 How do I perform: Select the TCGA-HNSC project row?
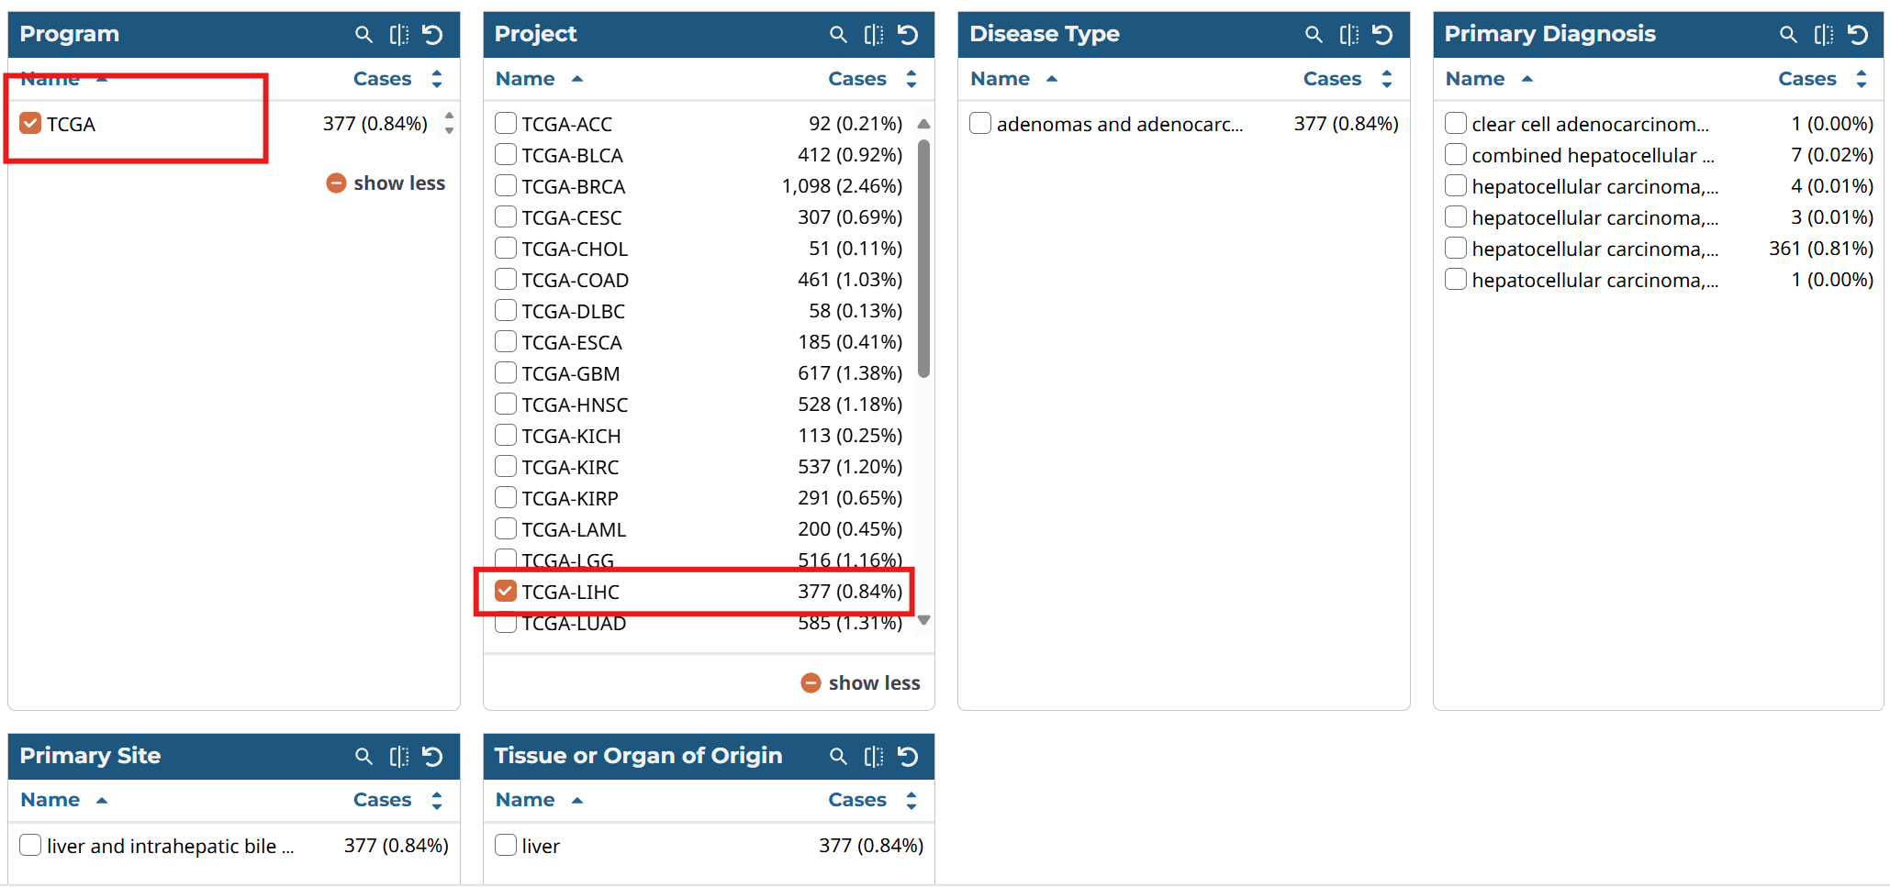point(699,405)
